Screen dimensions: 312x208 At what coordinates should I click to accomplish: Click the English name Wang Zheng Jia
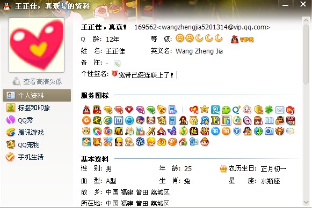coord(199,51)
